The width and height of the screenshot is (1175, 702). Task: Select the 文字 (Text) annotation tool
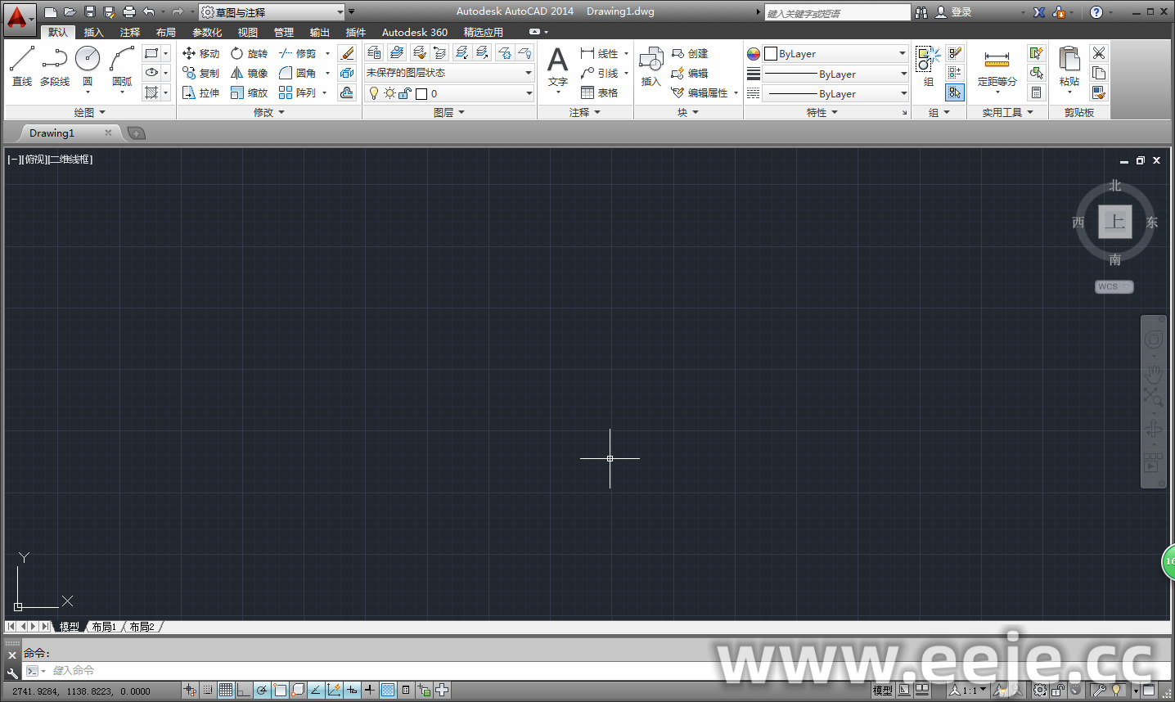click(557, 65)
